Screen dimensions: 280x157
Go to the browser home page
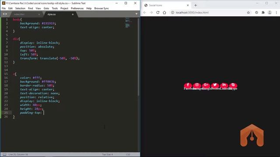point(164,13)
